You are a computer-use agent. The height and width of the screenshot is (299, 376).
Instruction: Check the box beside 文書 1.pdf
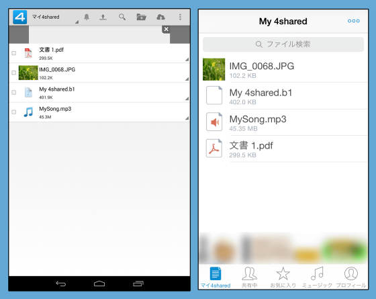tap(14, 53)
